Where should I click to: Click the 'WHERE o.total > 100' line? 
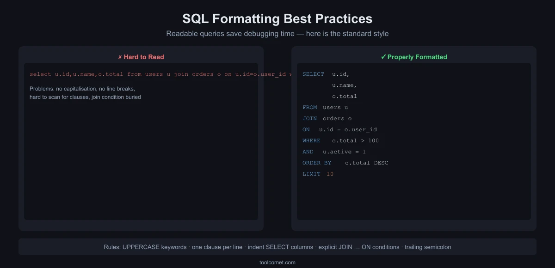[341, 140]
